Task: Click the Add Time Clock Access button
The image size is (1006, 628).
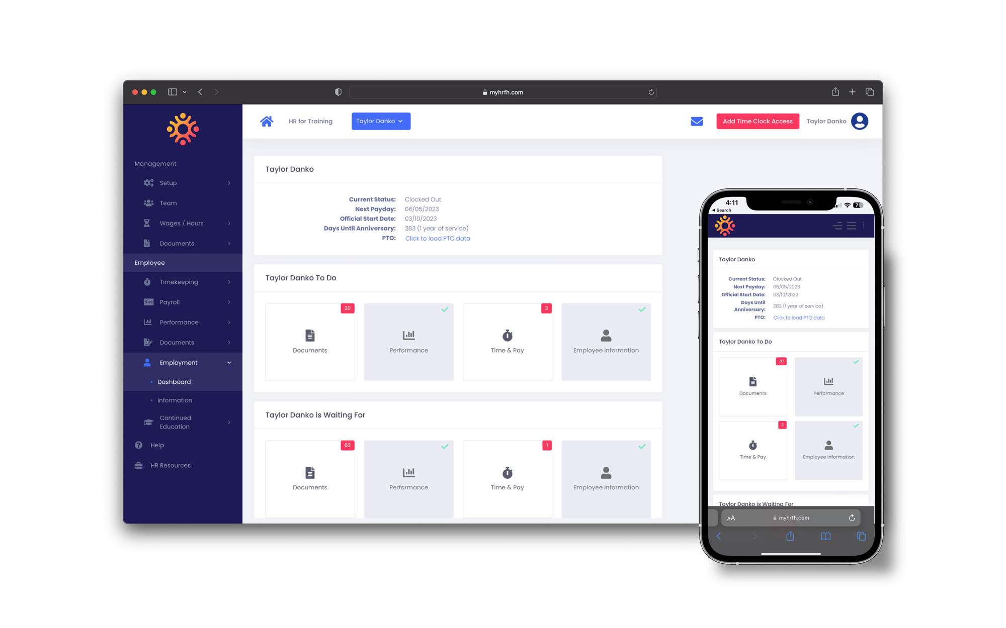Action: 757,121
